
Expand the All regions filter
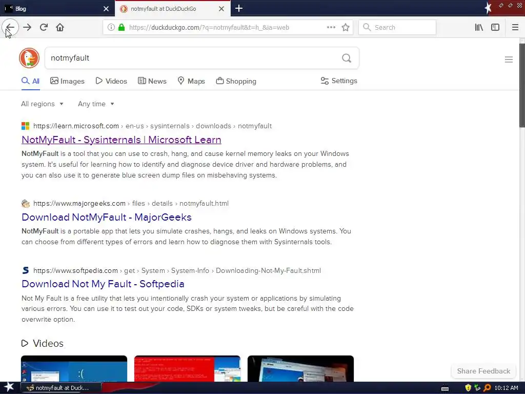click(42, 104)
